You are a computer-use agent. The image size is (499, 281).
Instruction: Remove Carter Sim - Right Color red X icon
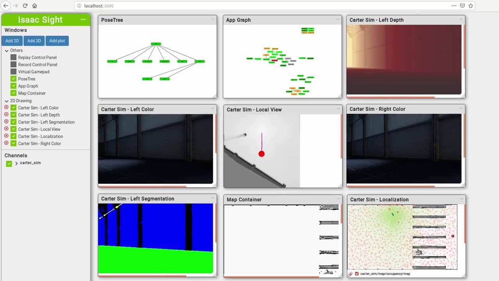click(6, 143)
